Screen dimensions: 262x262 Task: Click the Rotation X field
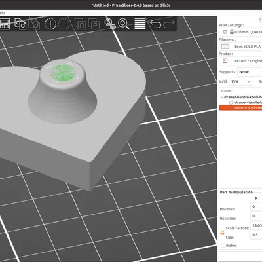pyautogui.click(x=256, y=216)
